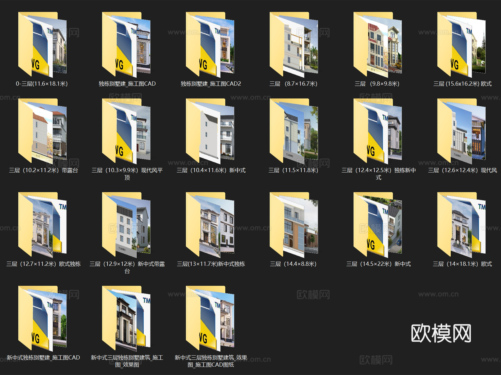Click the file name 0-三层(11.6×18.1米)

click(x=42, y=84)
